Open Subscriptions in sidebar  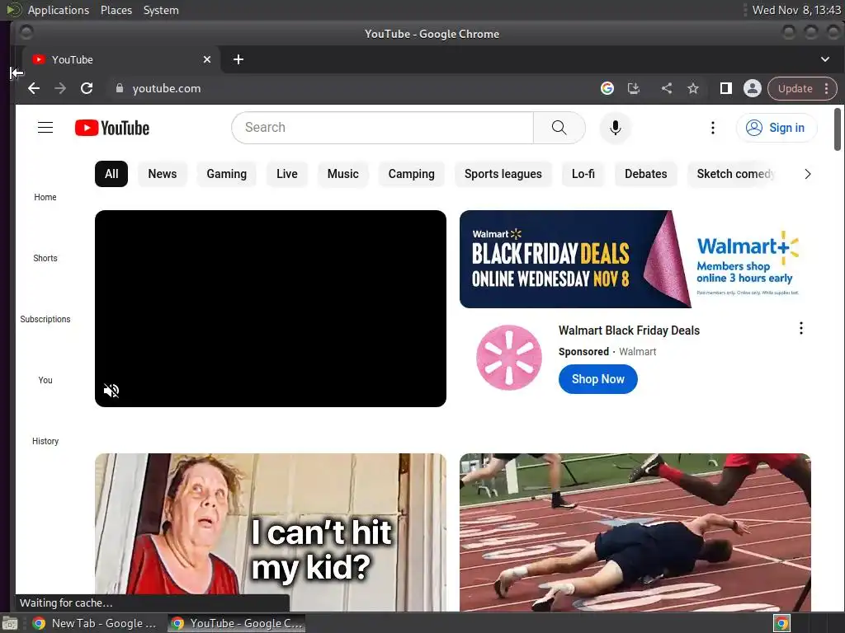coord(45,319)
